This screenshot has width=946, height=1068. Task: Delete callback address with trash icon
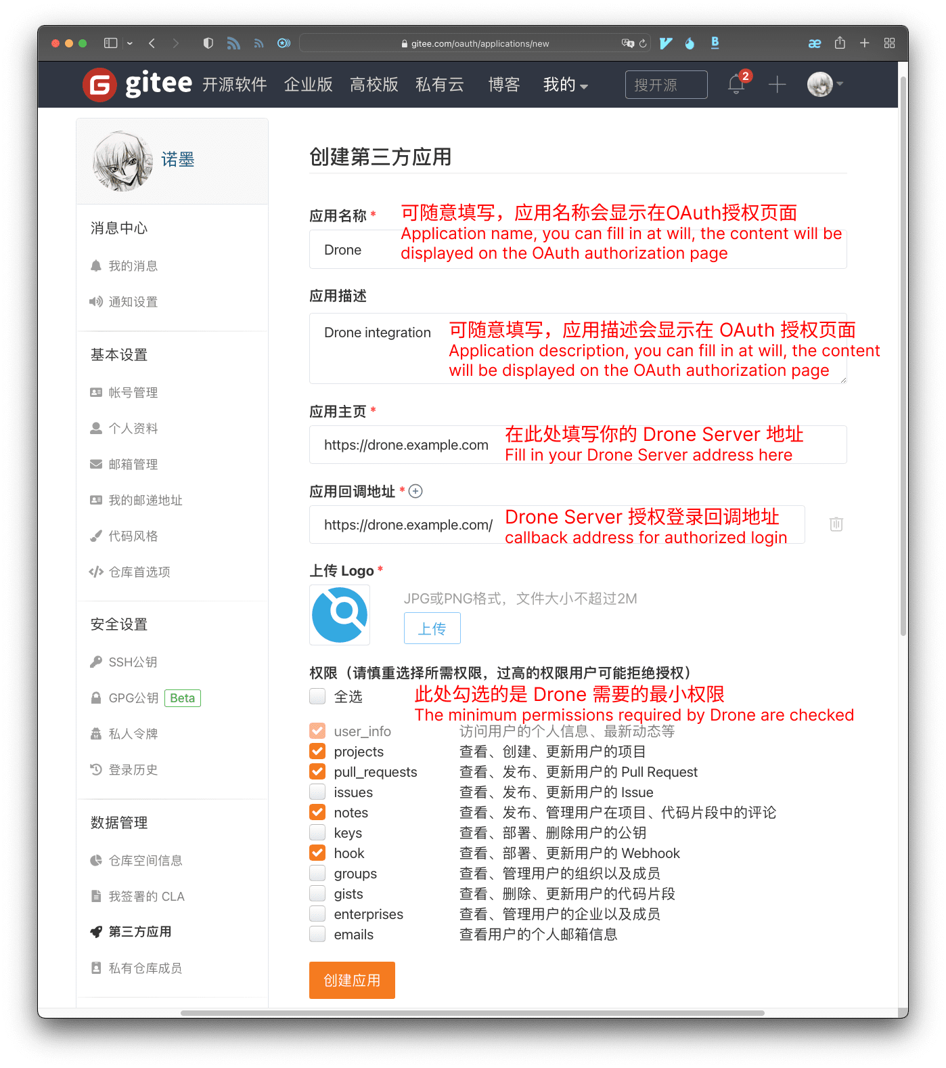[836, 524]
